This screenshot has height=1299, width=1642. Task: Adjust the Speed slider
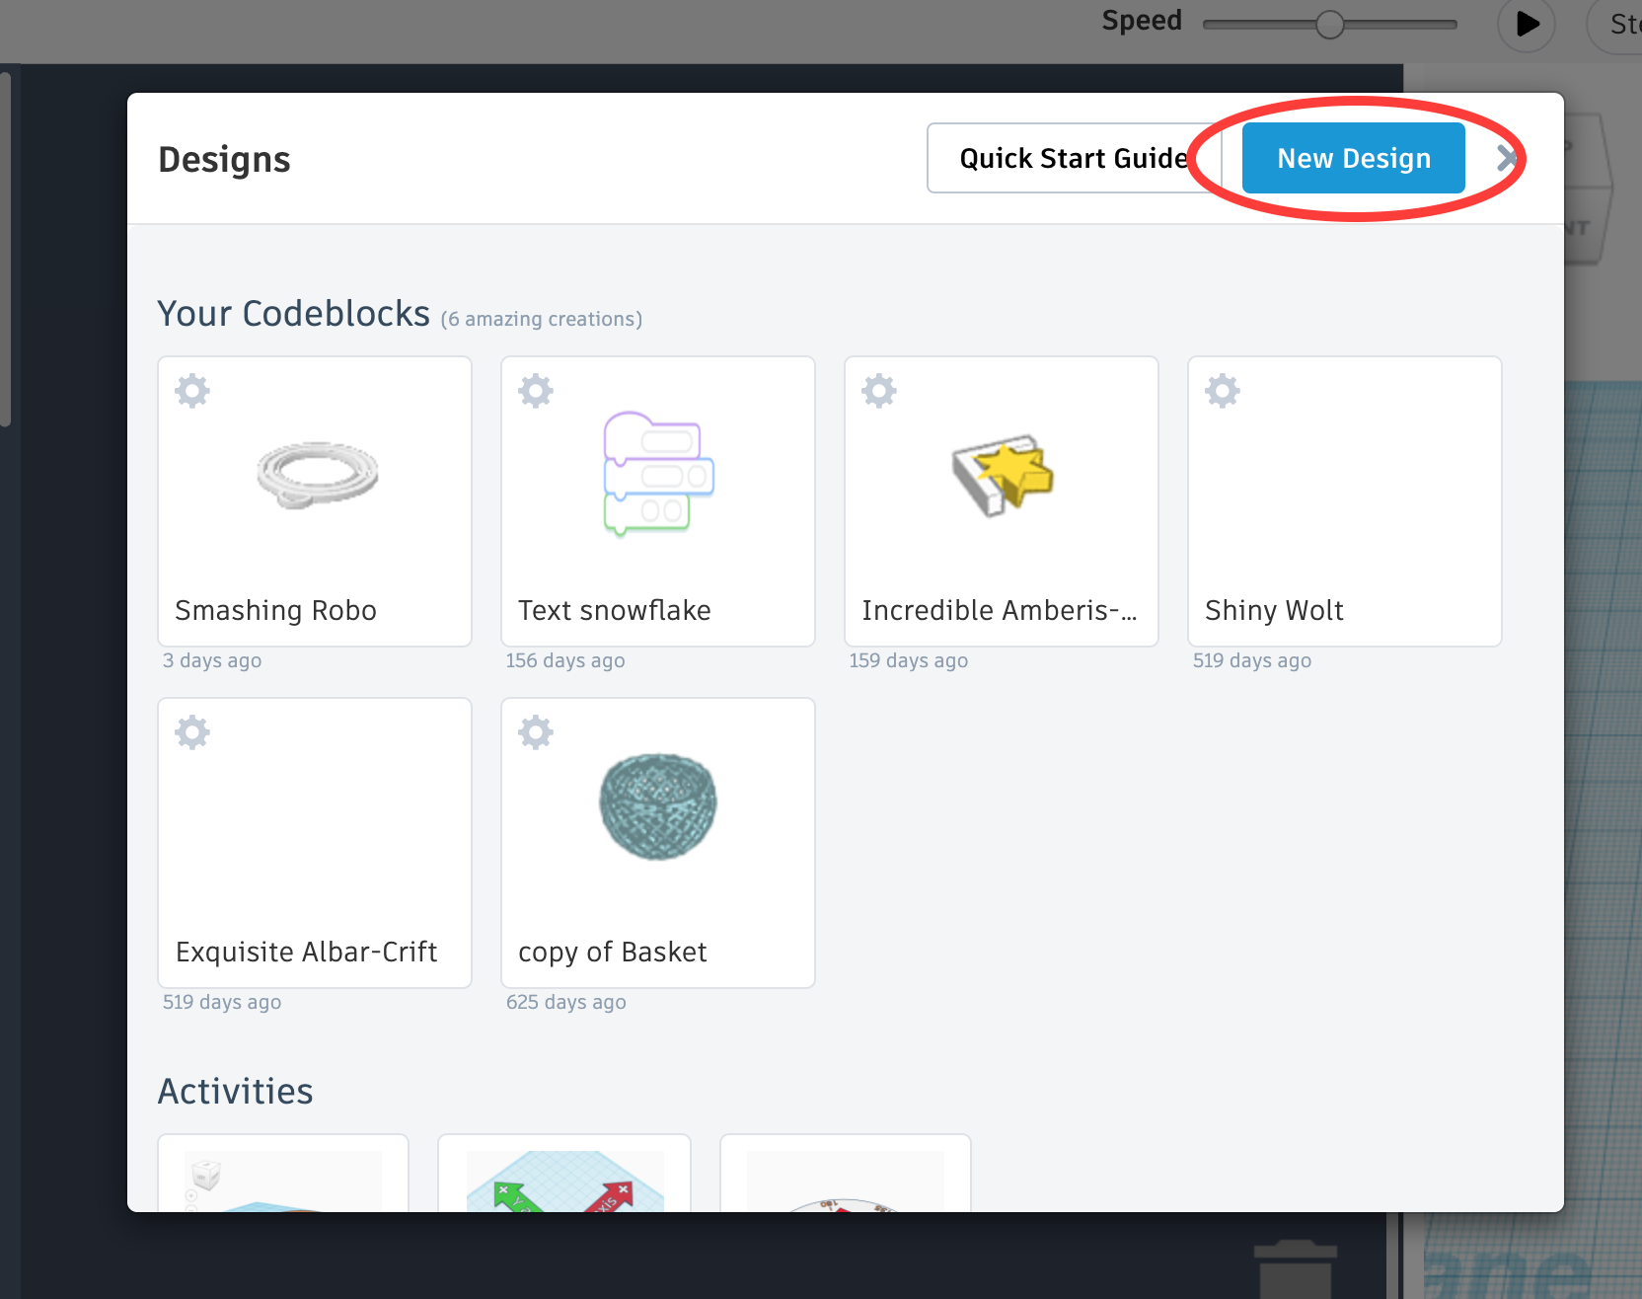(x=1329, y=23)
